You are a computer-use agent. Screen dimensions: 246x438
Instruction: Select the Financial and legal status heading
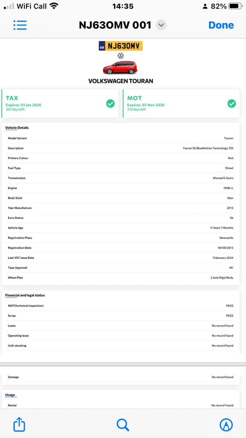25,295
